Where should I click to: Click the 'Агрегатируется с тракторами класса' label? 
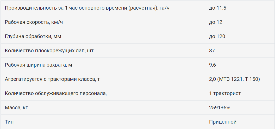click(x=52, y=79)
